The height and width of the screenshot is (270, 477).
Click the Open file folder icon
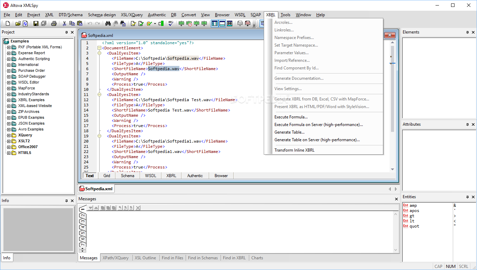coord(18,23)
